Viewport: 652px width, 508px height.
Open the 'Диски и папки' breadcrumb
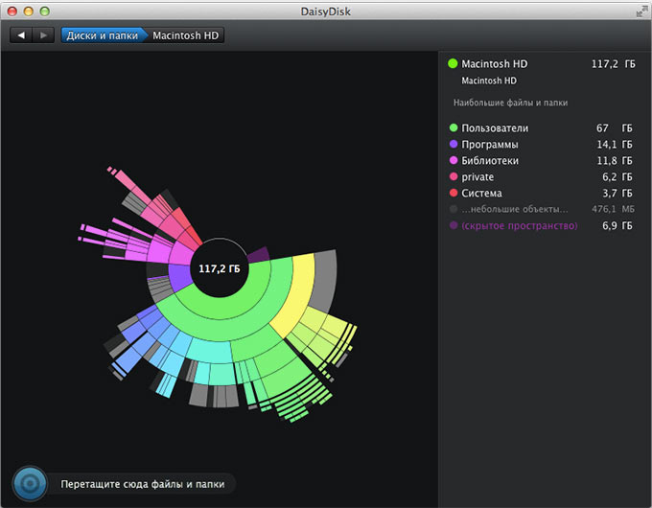pyautogui.click(x=103, y=35)
